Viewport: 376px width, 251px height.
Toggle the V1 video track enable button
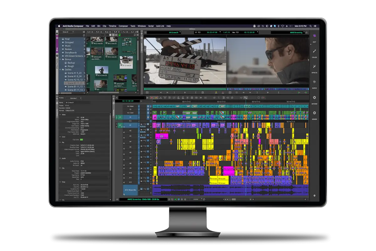click(x=120, y=117)
